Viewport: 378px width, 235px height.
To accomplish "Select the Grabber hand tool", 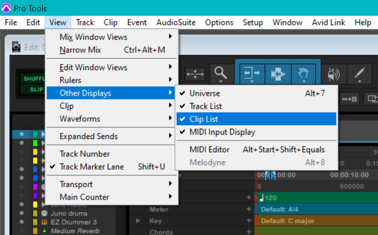I will tap(304, 73).
